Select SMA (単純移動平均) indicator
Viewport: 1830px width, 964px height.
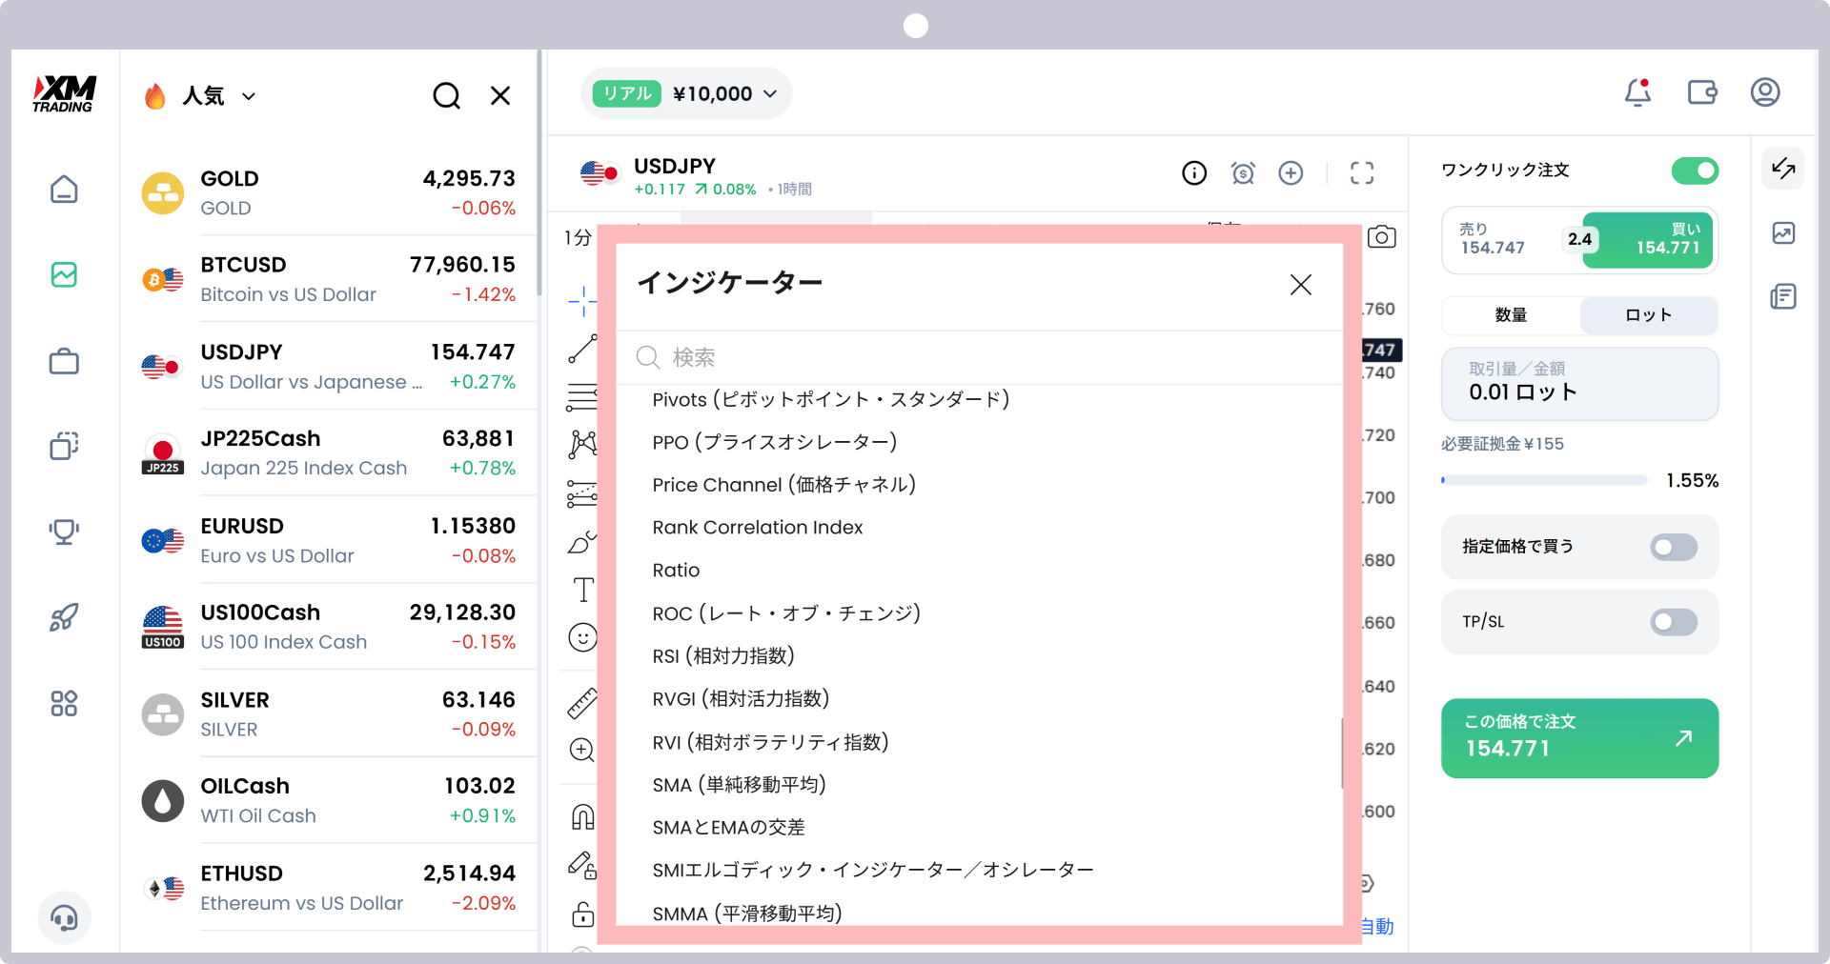click(739, 785)
